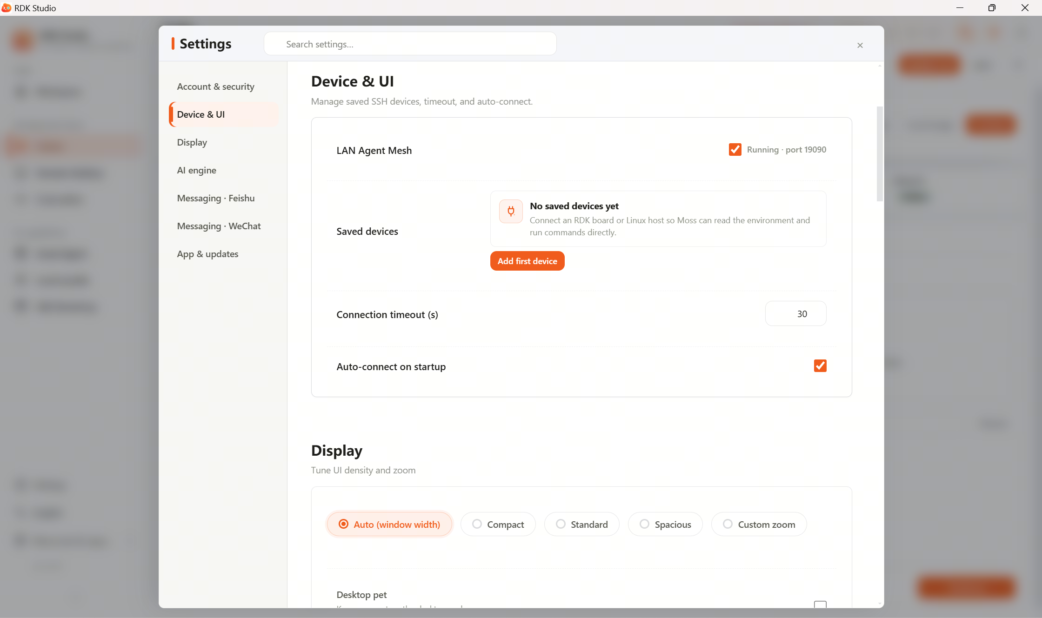Click the Desktop pet label
This screenshot has height=618, width=1042.
click(361, 595)
